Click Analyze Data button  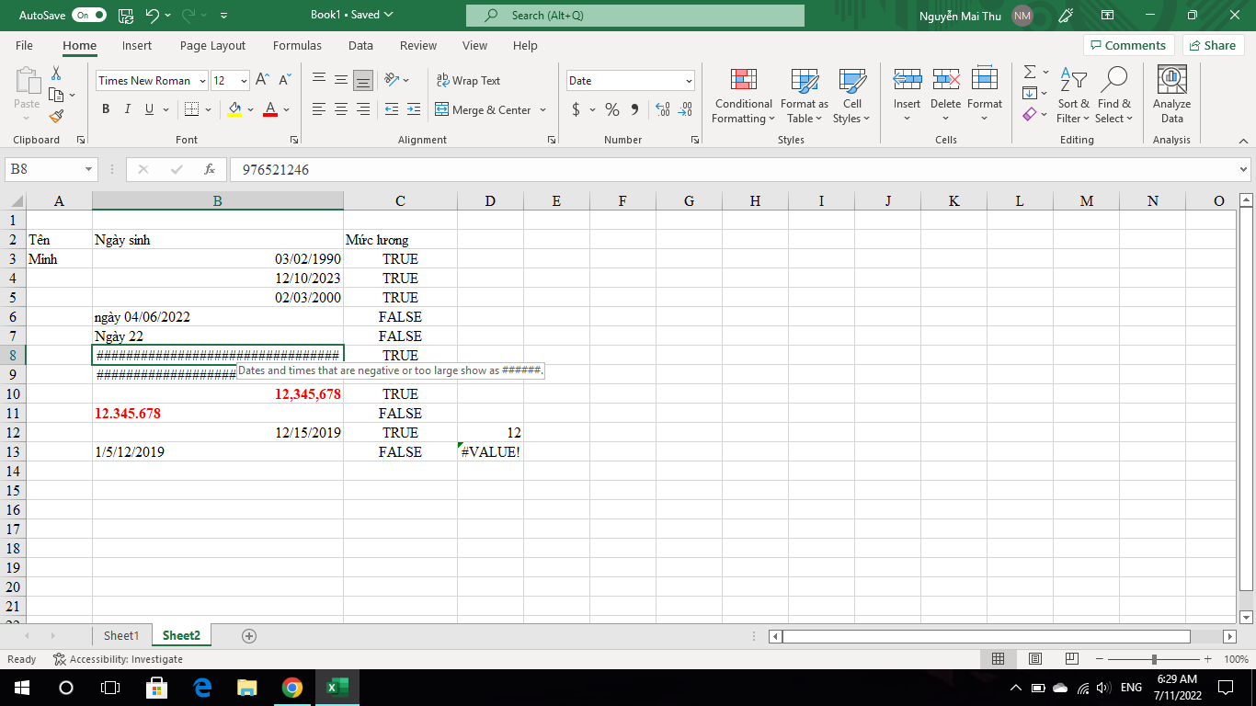[1171, 96]
